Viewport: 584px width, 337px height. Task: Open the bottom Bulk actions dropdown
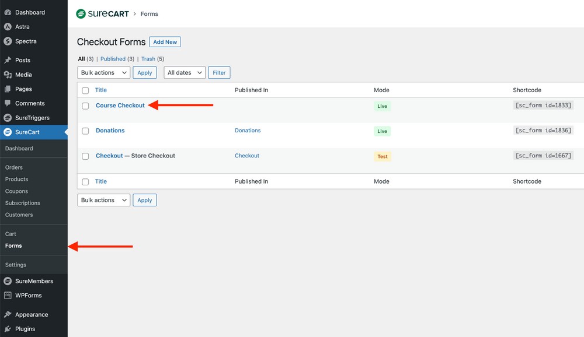103,200
